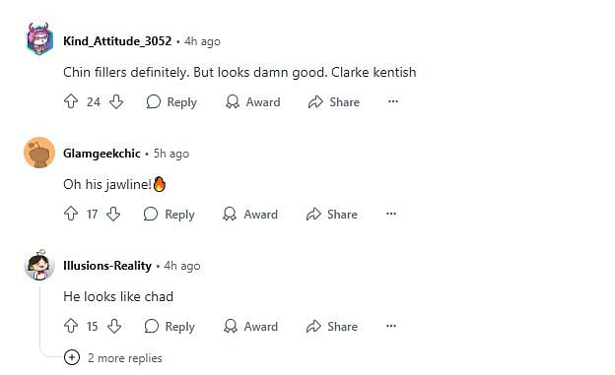Reply to "He looks like chad"

tap(170, 326)
